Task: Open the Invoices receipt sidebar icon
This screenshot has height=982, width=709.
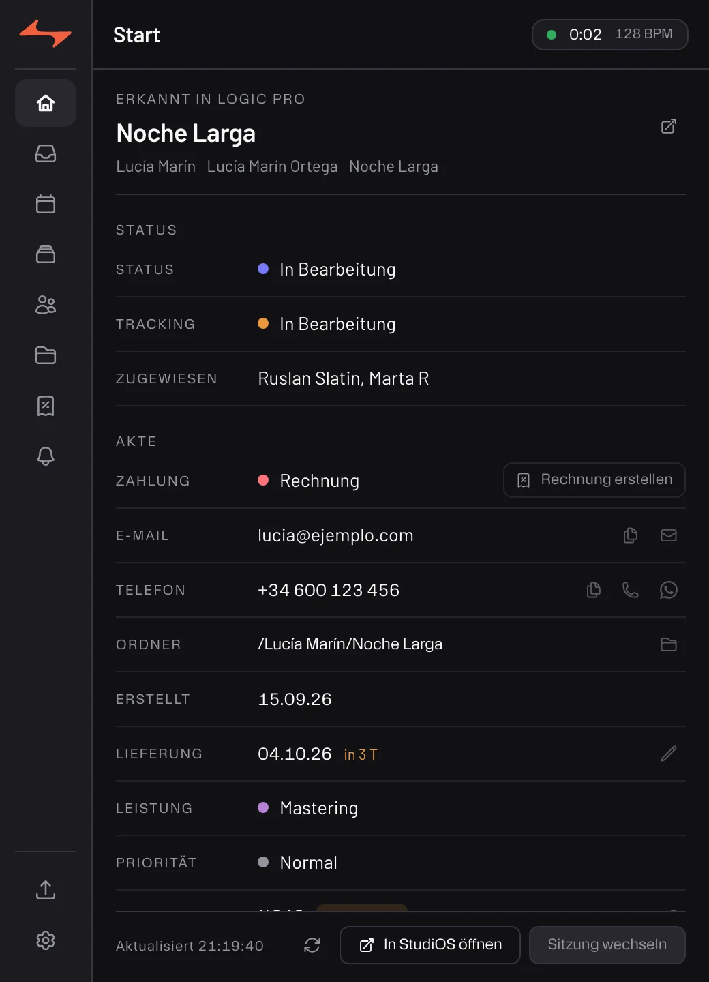Action: tap(46, 406)
